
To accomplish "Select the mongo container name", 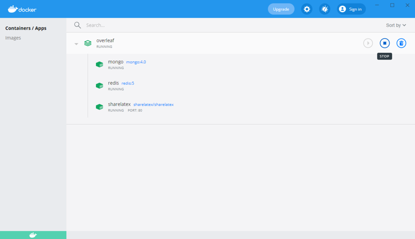I will tap(116, 62).
